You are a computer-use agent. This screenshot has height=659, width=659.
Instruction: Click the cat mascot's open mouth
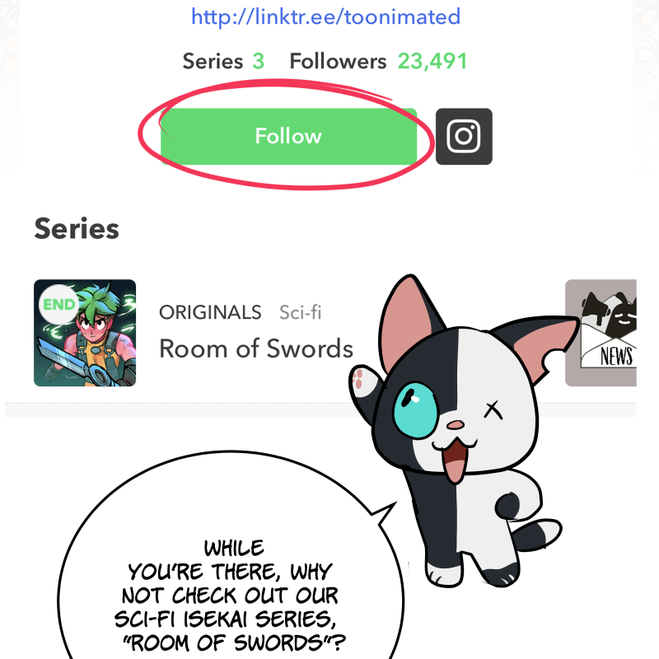[x=451, y=461]
